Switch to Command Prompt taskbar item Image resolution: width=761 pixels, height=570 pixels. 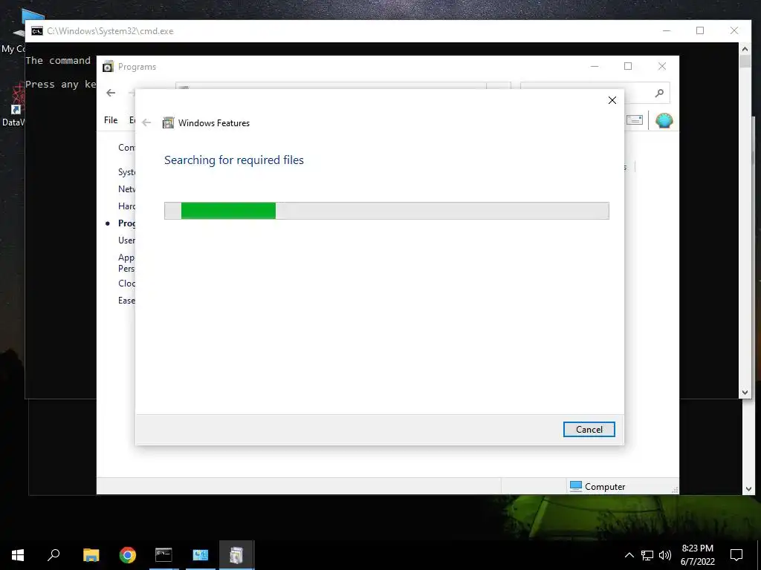163,555
